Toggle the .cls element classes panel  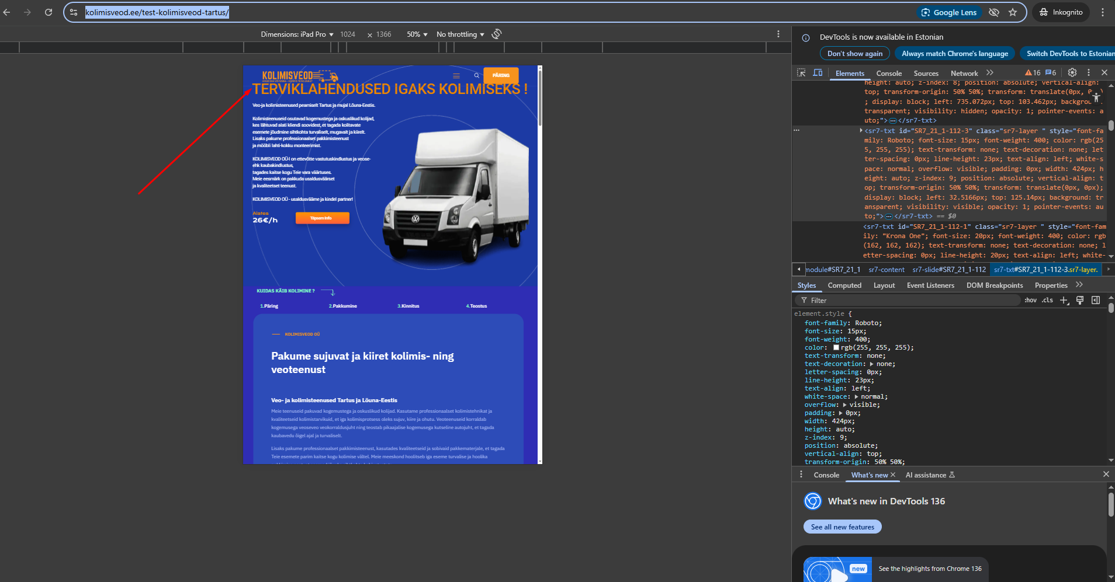(x=1047, y=300)
